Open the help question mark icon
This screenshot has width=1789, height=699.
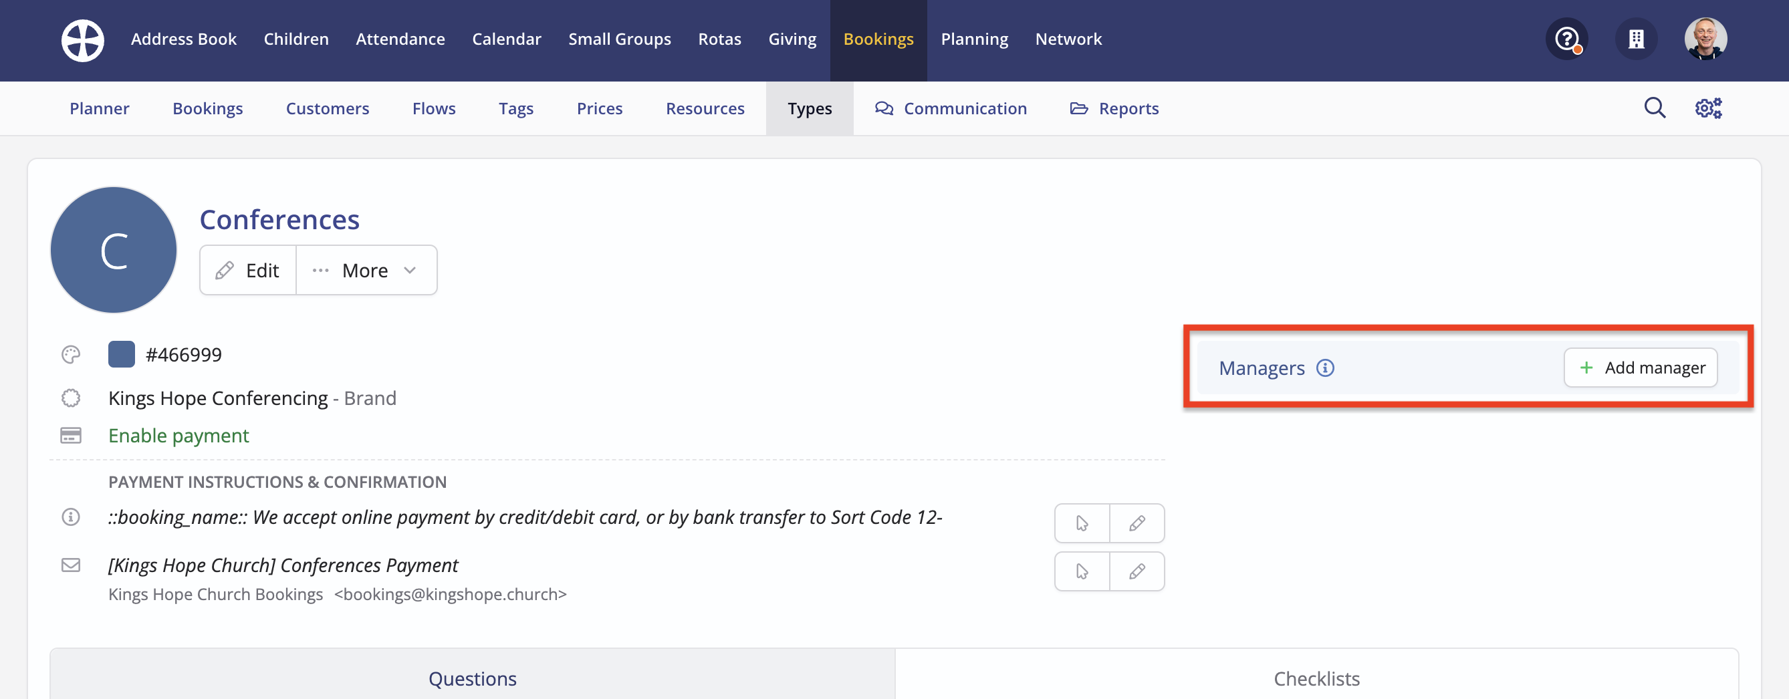tap(1567, 39)
